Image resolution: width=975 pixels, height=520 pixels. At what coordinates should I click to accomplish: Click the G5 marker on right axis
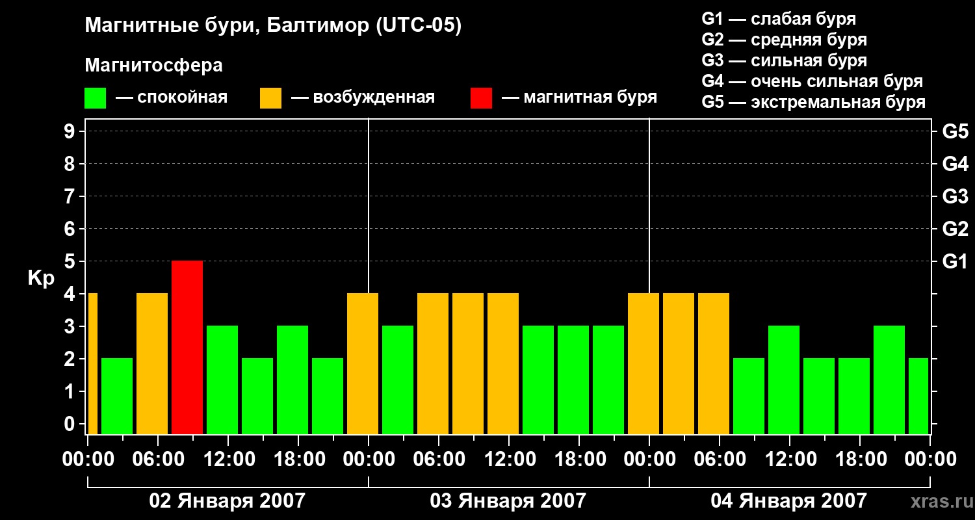[x=955, y=131]
